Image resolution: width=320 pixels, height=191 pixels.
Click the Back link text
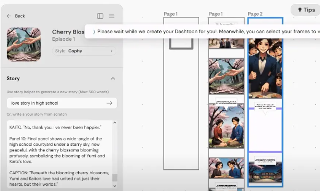(20, 16)
